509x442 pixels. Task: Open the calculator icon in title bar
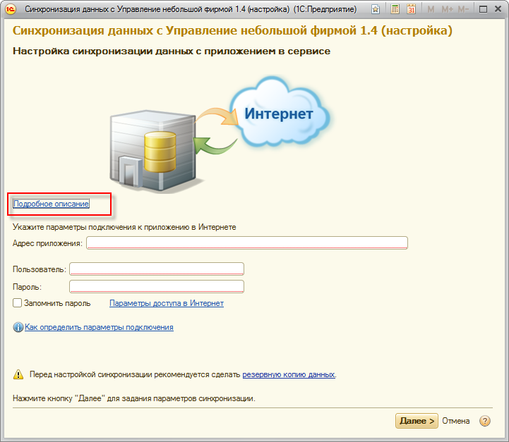395,9
